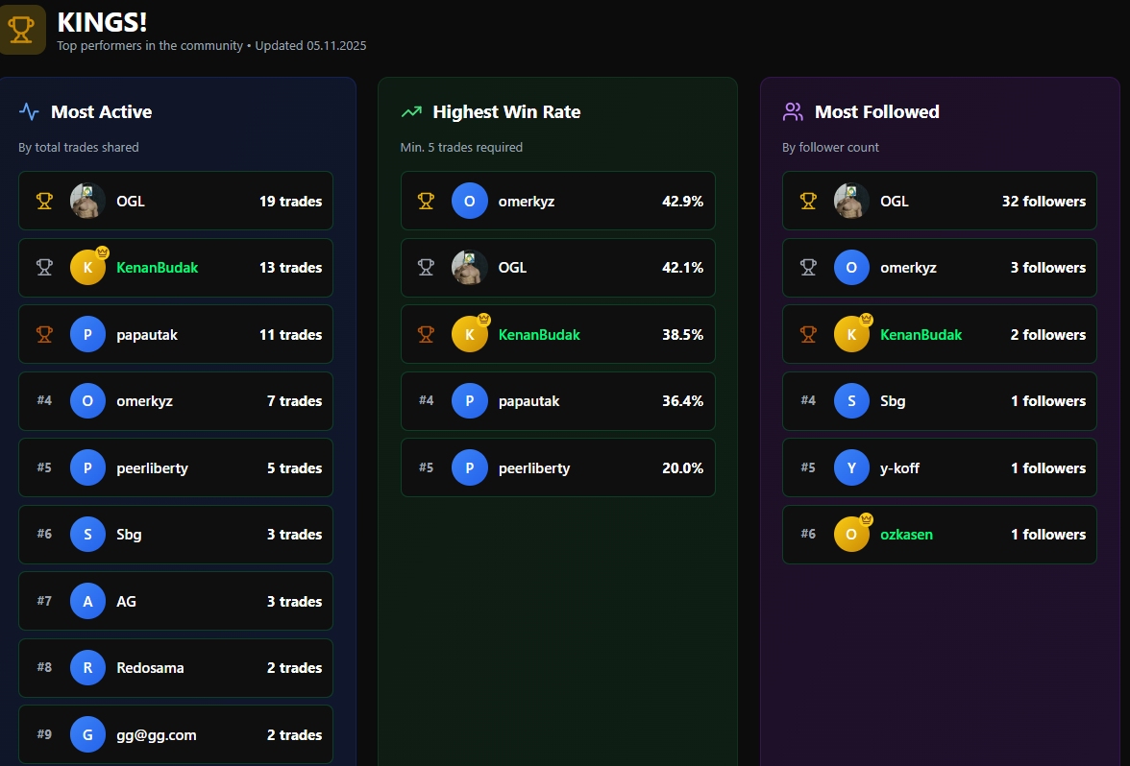Click omerkyz's blue avatar in Highest Win Rate
The width and height of the screenshot is (1130, 766).
tap(470, 201)
